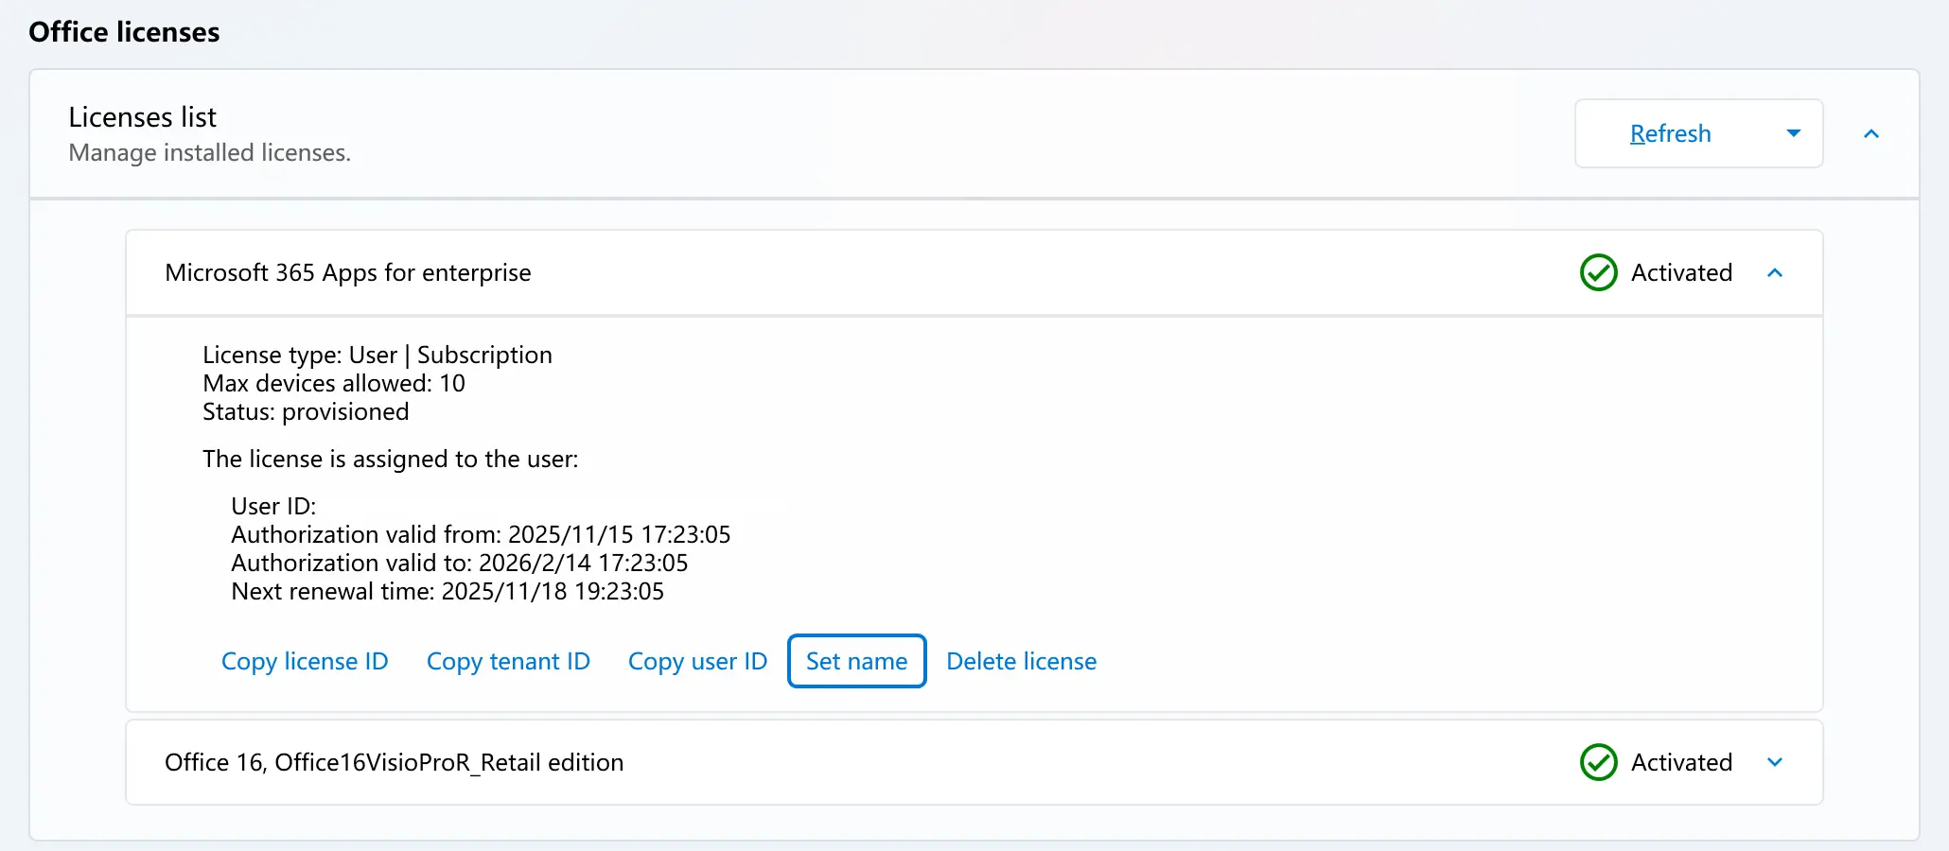Click Copy user ID
Viewport: 1949px width, 851px height.
(697, 661)
